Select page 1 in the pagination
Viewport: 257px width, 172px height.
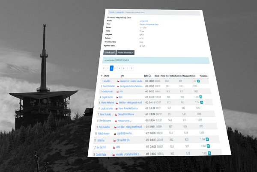coord(111,68)
